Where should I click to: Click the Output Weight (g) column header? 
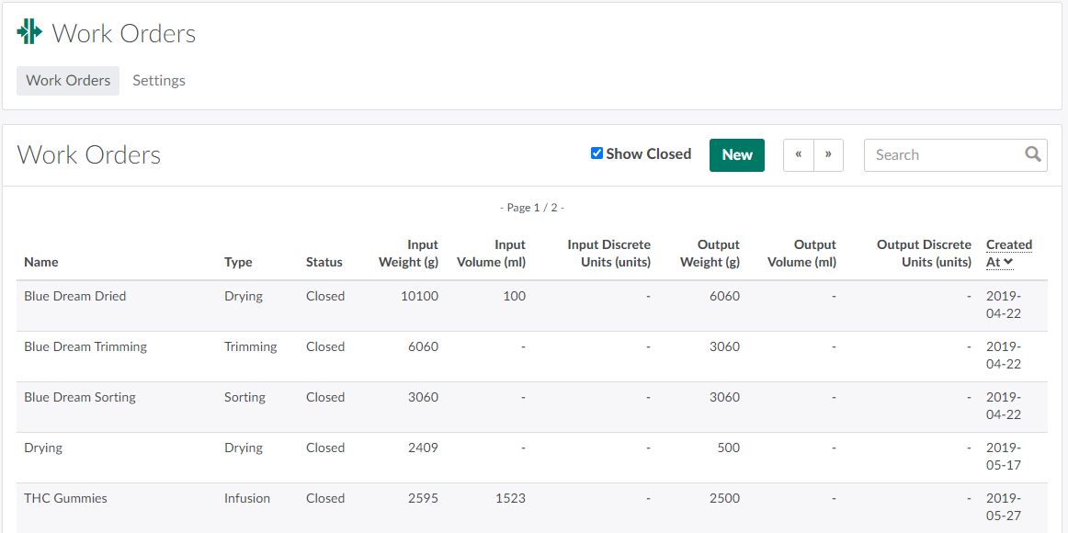pyautogui.click(x=710, y=254)
